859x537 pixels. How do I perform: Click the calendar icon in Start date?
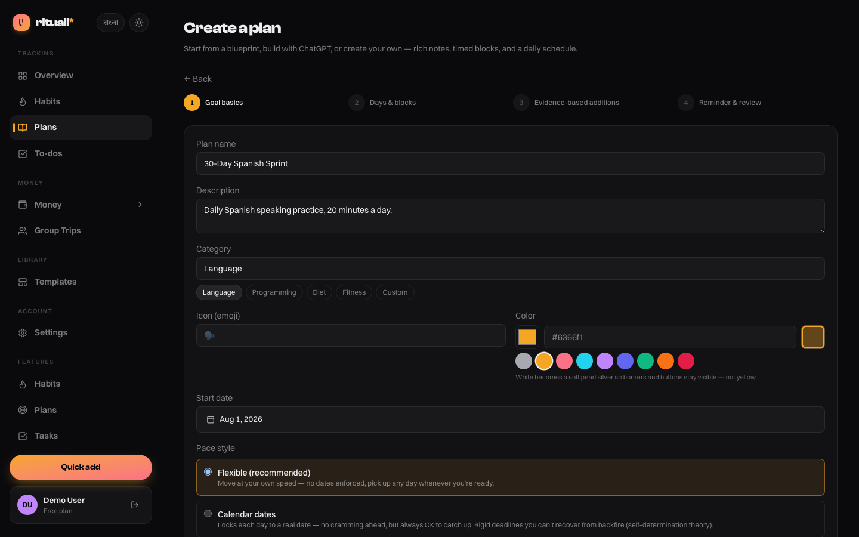211,419
